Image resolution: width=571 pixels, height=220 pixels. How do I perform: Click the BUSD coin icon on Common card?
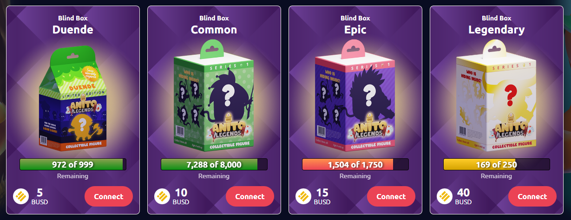162,196
